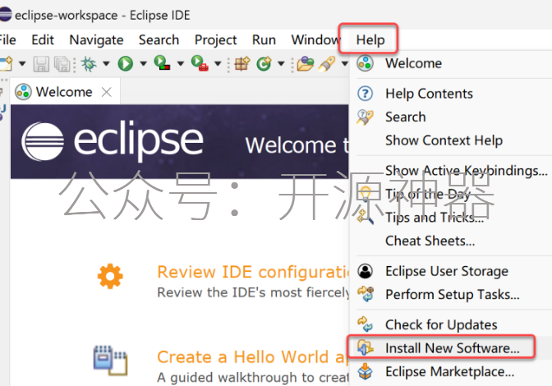This screenshot has height=386, width=552.
Task: Expand the External Tools dropdown arrow
Action: tap(218, 64)
